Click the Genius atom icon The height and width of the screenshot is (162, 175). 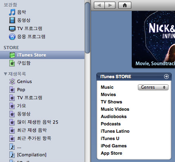12,81
